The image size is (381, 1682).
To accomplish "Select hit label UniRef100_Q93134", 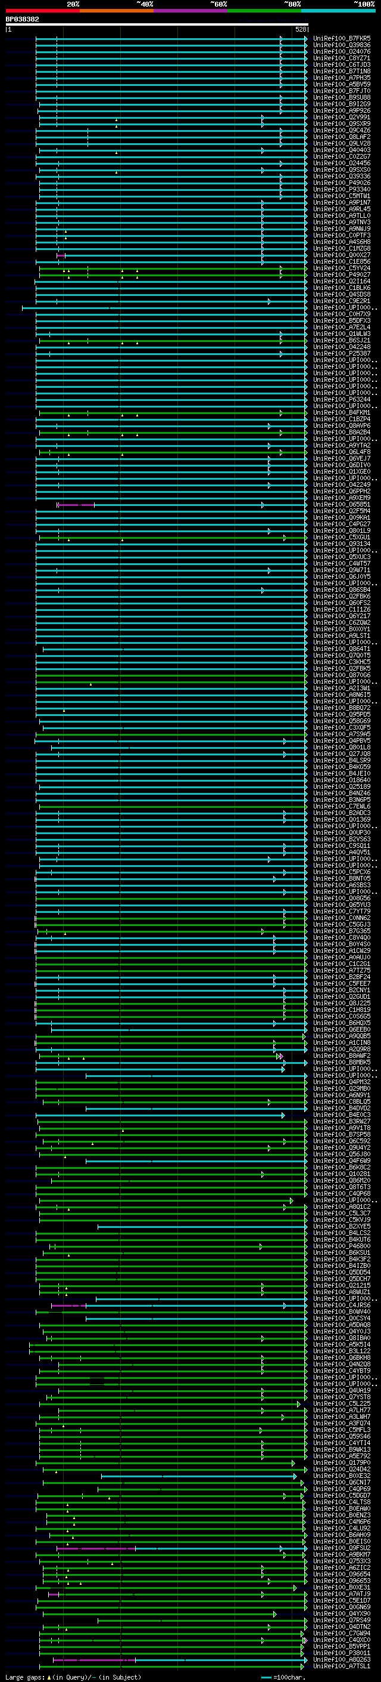I will click(342, 544).
